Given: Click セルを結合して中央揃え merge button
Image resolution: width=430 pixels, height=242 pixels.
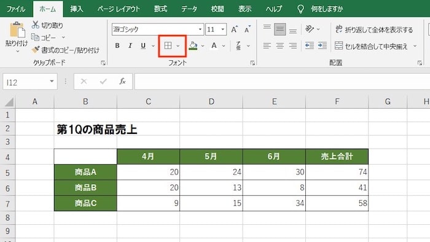Looking at the screenshot, I should coord(371,46).
